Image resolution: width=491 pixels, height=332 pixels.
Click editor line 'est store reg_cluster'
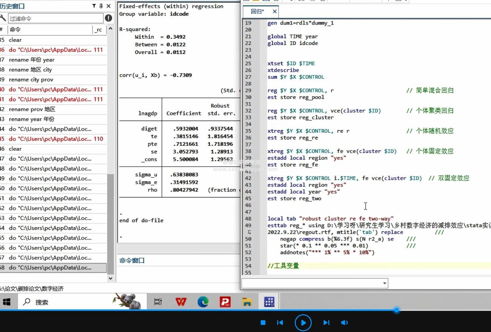click(300, 118)
